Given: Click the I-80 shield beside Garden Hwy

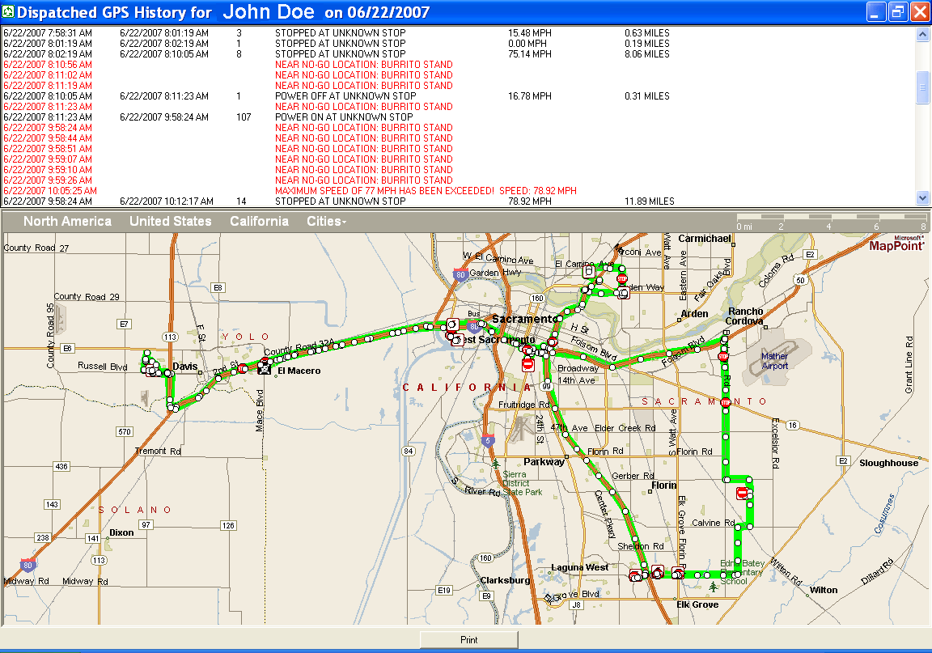Looking at the screenshot, I should (x=460, y=275).
